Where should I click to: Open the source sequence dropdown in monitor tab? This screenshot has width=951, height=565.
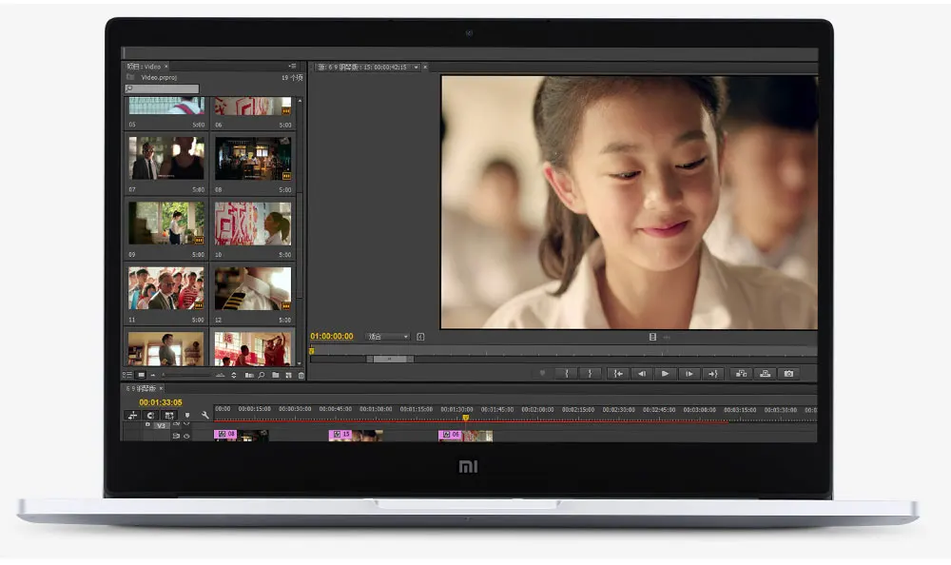(417, 68)
